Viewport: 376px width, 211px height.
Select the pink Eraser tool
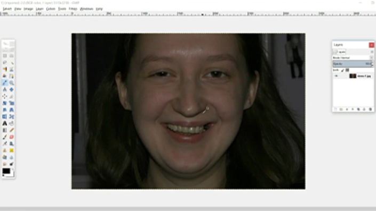click(x=11, y=137)
